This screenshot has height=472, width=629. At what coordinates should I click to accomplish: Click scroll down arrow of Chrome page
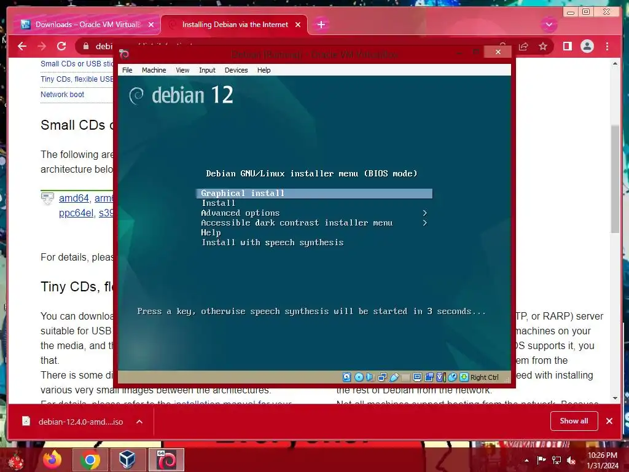615,398
